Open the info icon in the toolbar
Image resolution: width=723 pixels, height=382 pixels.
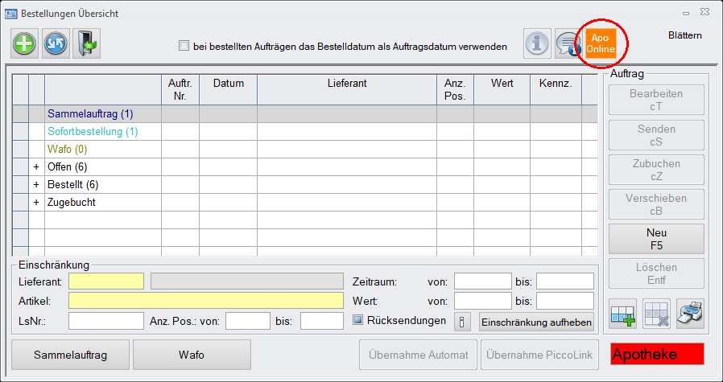tap(537, 43)
